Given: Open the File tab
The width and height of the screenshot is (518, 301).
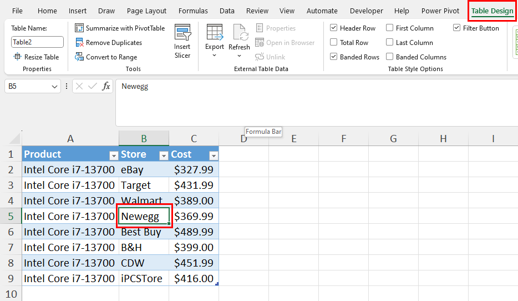Looking at the screenshot, I should [x=17, y=11].
